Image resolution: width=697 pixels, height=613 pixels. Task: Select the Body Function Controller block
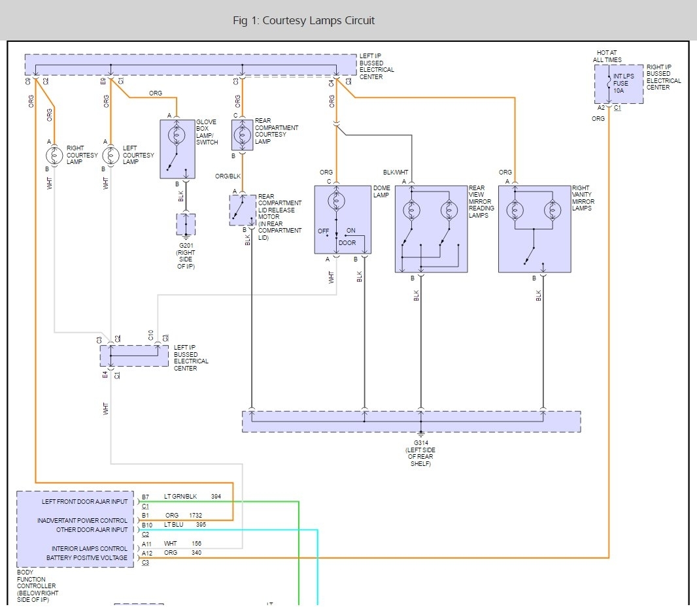coord(76,529)
